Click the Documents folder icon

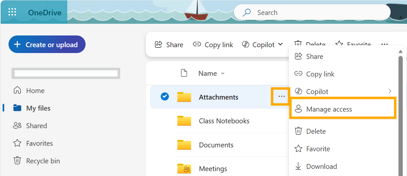184,145
